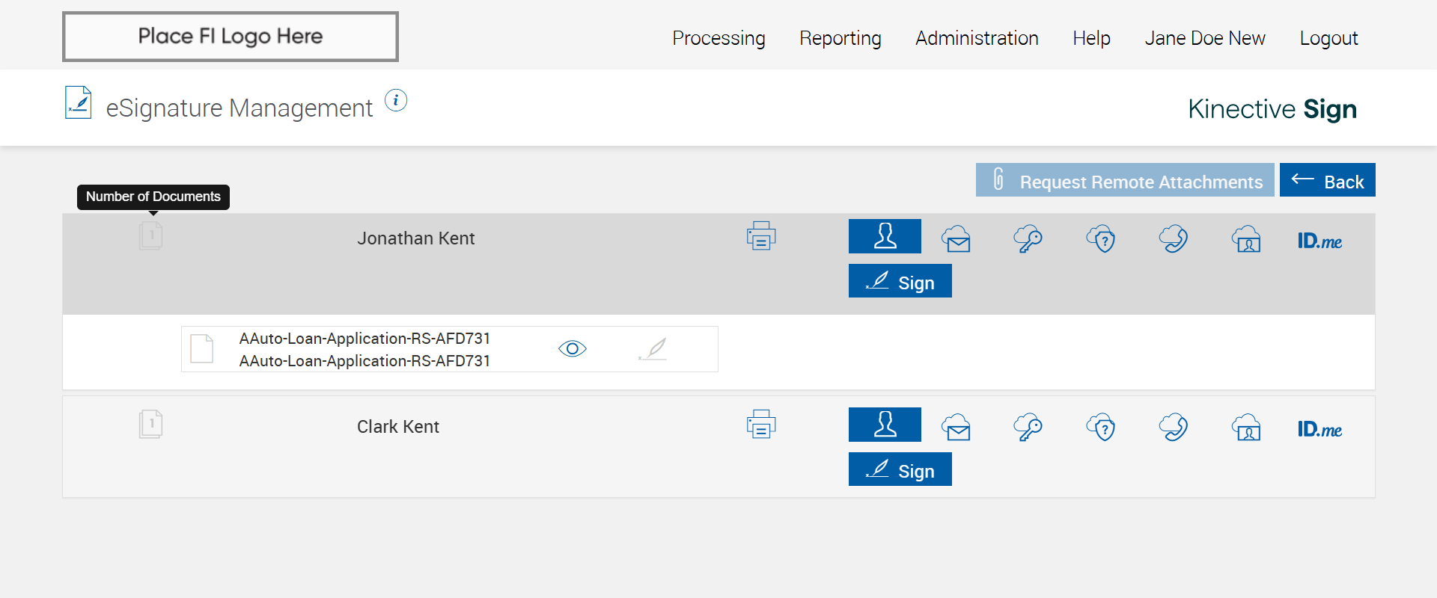The width and height of the screenshot is (1437, 598).
Task: Pick phone authentication icon for Clark Kent
Action: coord(1174,428)
